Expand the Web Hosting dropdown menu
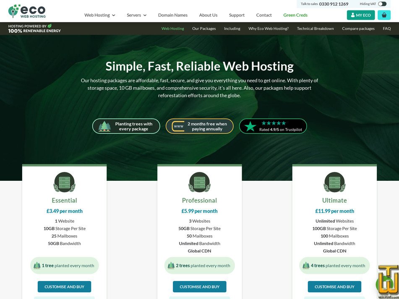This screenshot has height=299, width=399. click(x=99, y=15)
